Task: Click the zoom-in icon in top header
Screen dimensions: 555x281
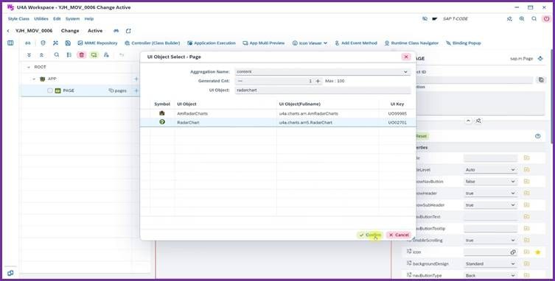Action: pyautogui.click(x=522, y=18)
